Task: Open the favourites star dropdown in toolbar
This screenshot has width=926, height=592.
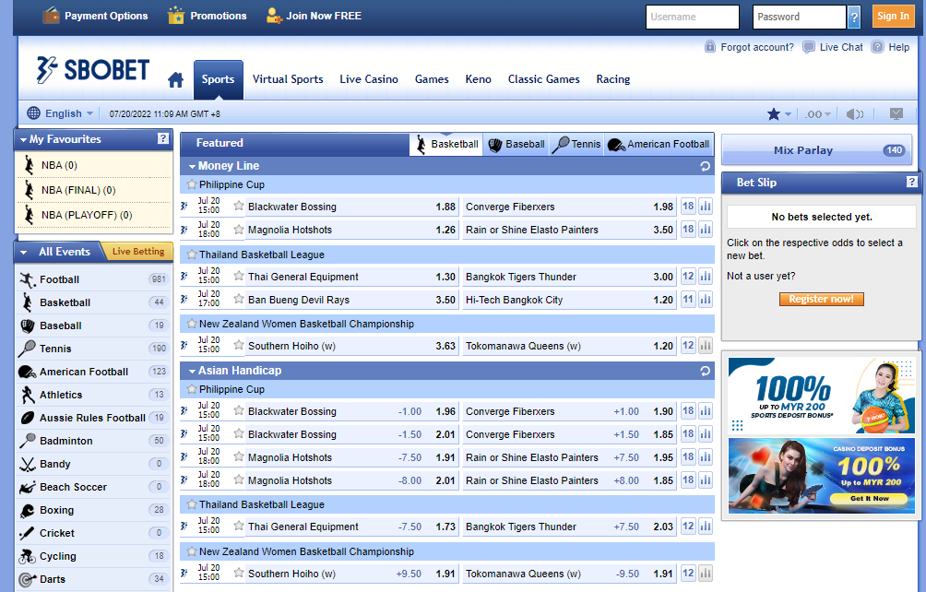Action: pos(778,113)
